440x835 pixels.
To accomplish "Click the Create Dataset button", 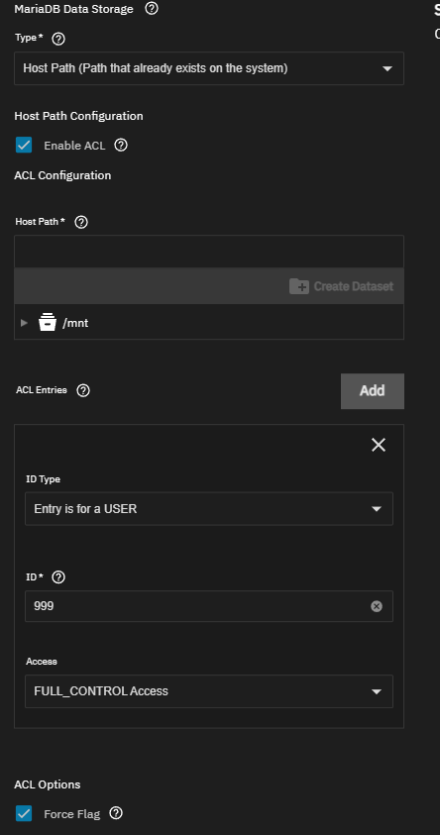I will [x=342, y=286].
